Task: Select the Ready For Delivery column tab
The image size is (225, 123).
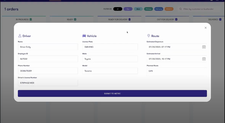Action: (x=119, y=19)
